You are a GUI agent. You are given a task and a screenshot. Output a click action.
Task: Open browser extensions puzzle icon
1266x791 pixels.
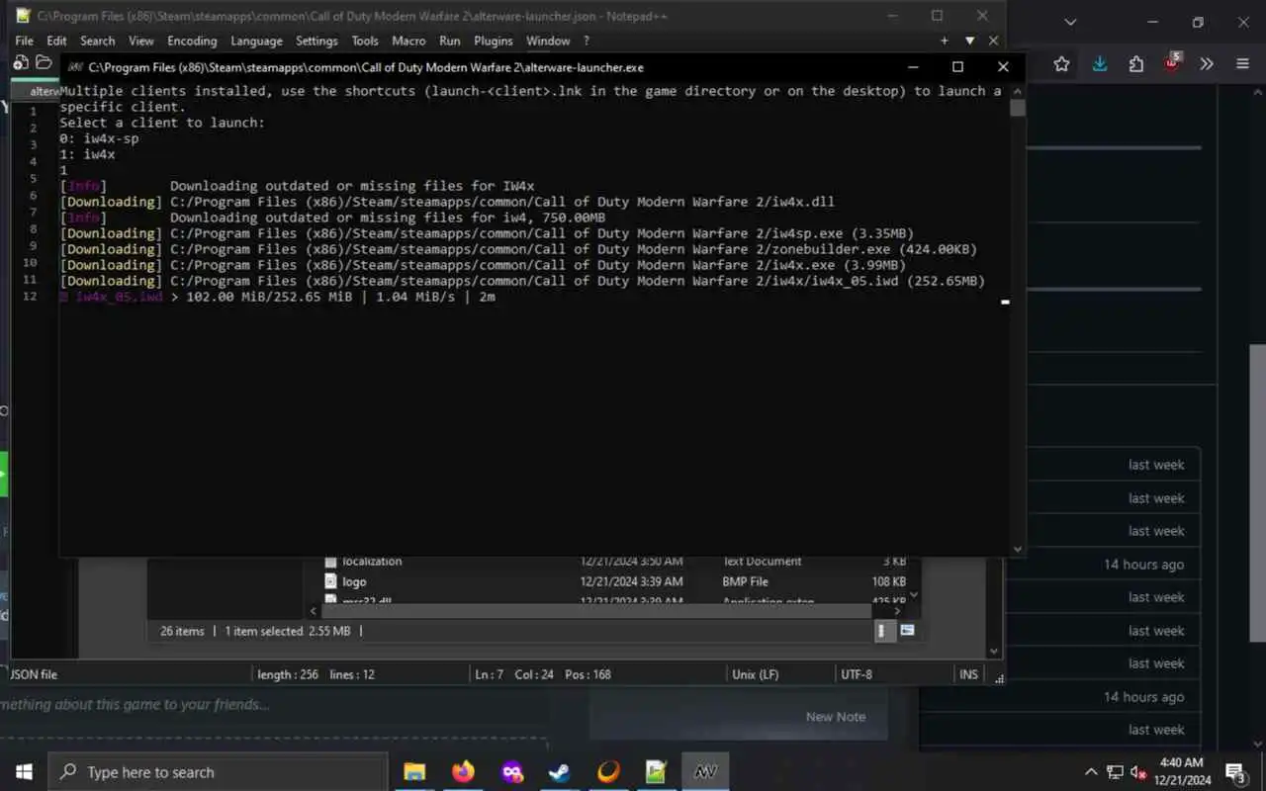coord(1136,64)
